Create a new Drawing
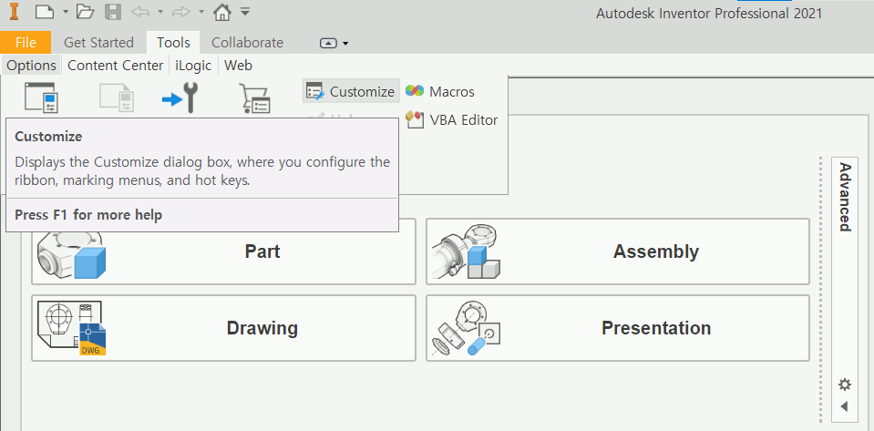 [223, 328]
